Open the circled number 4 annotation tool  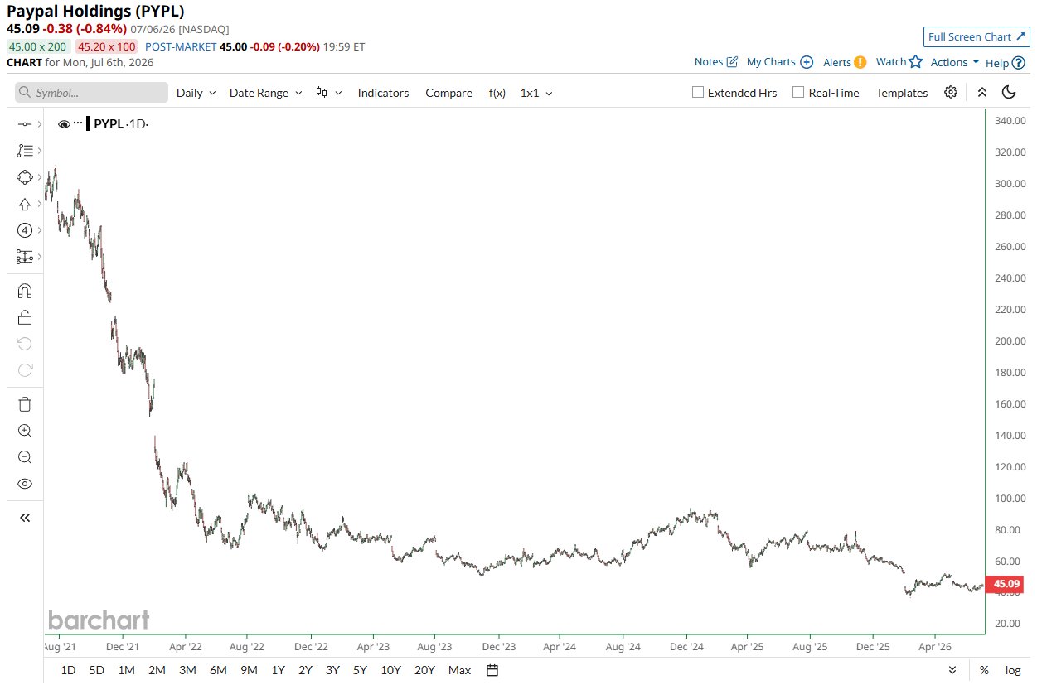[25, 230]
